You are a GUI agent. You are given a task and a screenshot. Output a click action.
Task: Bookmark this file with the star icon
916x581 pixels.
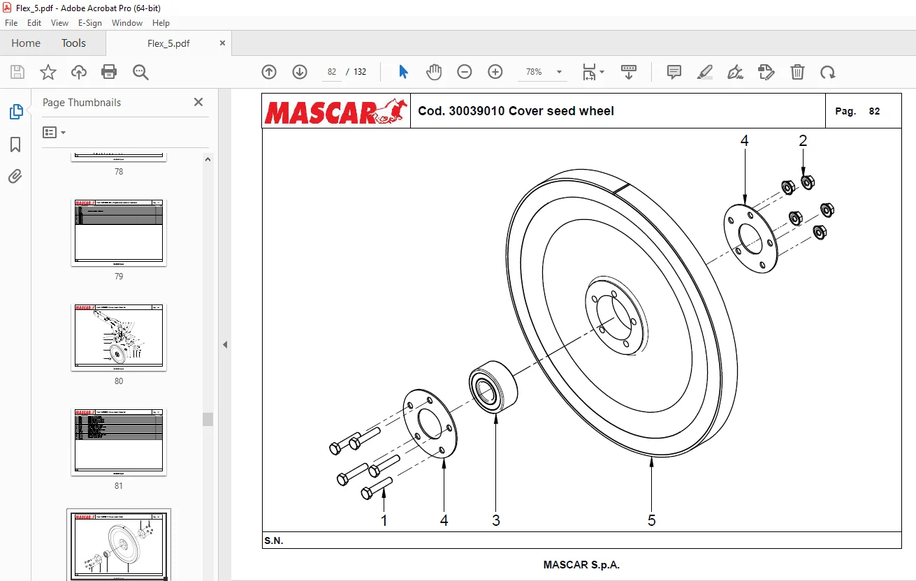[x=48, y=72]
